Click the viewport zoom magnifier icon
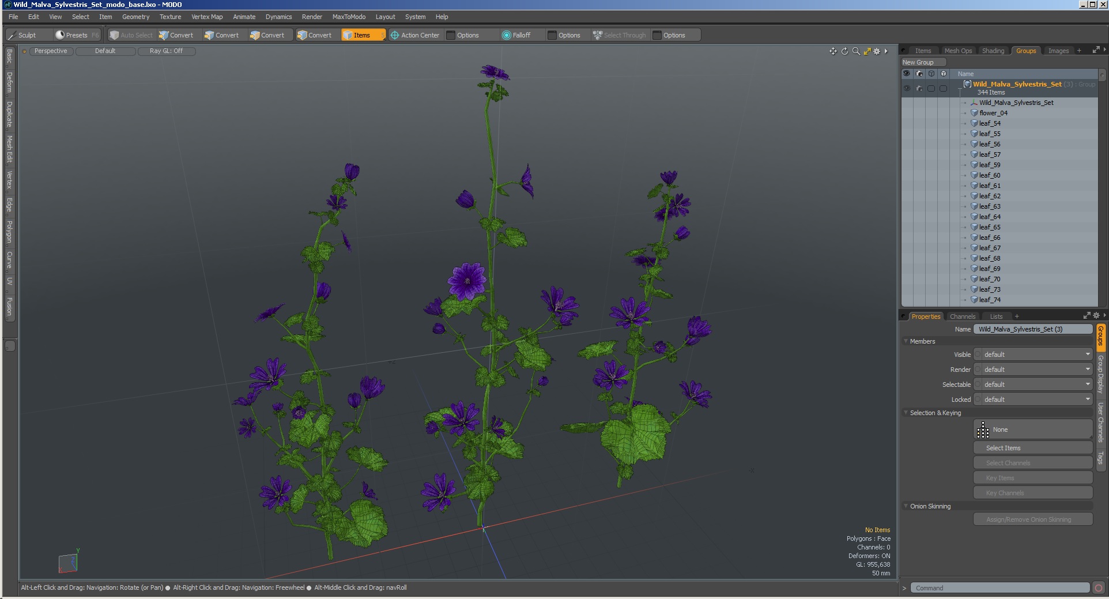Image resolution: width=1109 pixels, height=599 pixels. click(856, 51)
